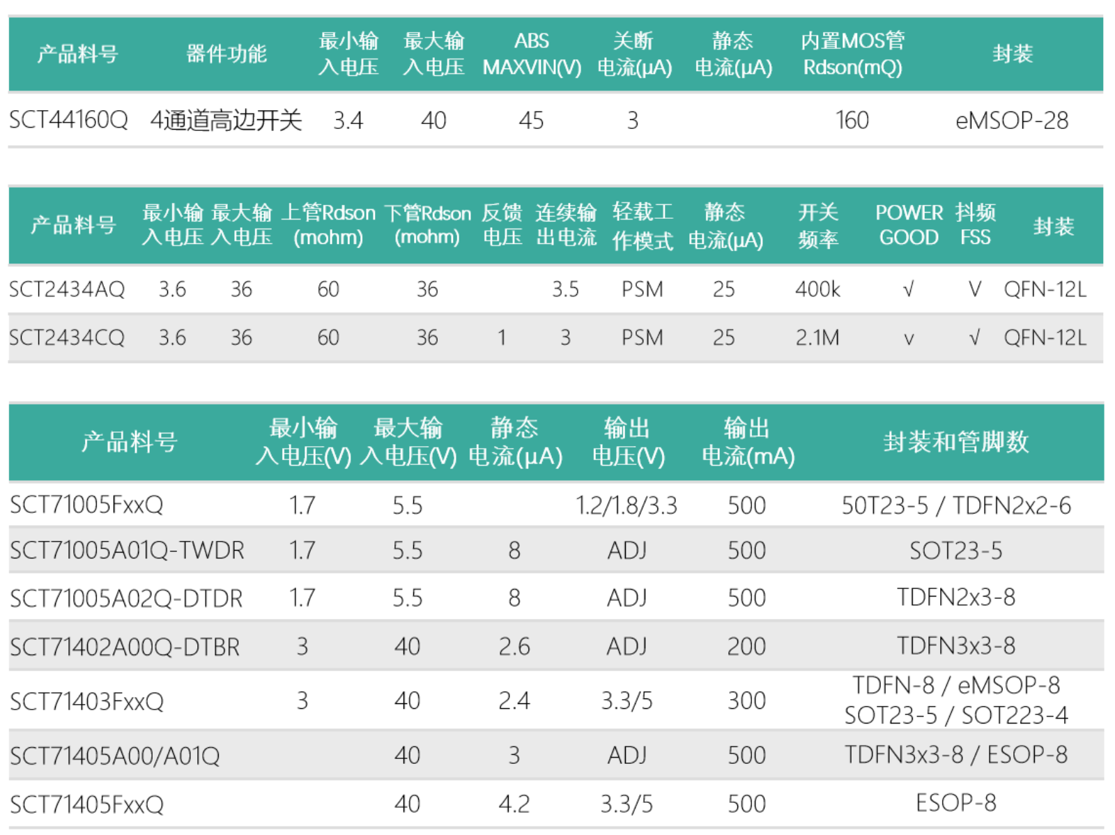The image size is (1115, 835).
Task: Select the SCT71005A02Q-DTDR row label
Action: (127, 597)
